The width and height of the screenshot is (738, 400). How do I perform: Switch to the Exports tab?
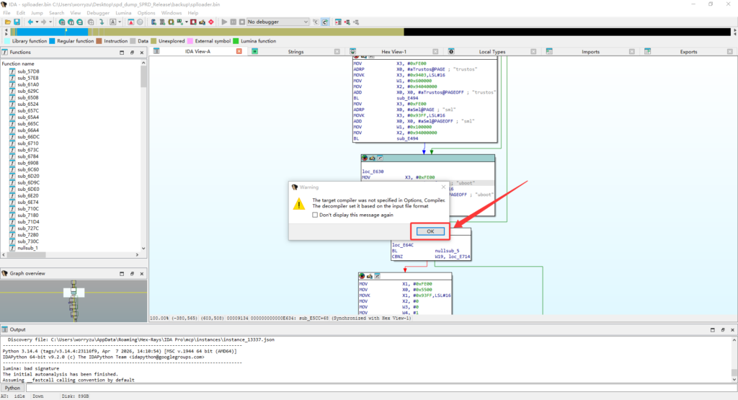(688, 52)
